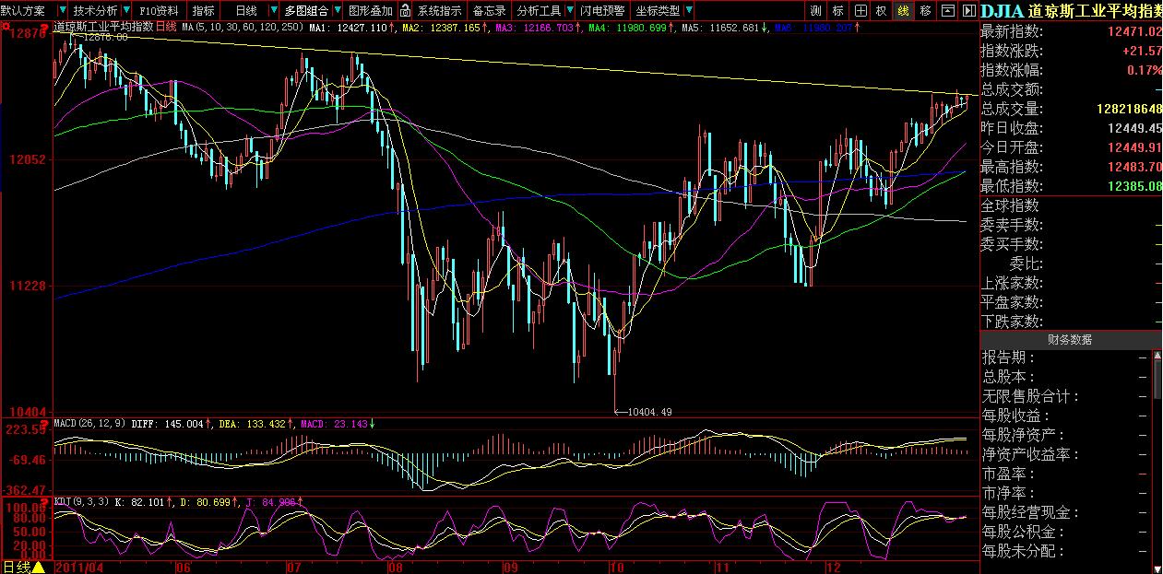1163x574 pixels.
Task: Open the 技术分析 menu
Action: point(95,10)
